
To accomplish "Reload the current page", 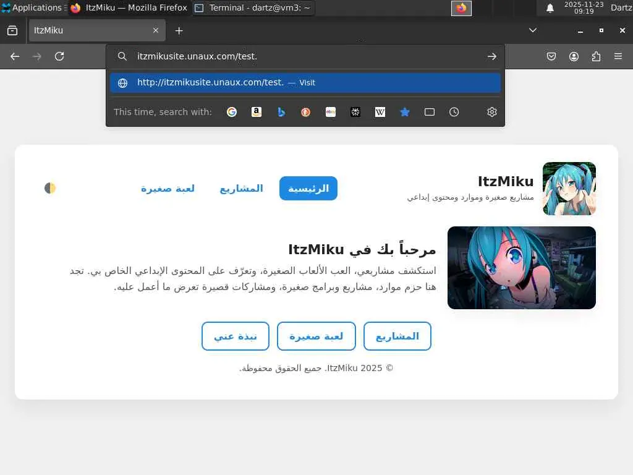I will pyautogui.click(x=59, y=56).
